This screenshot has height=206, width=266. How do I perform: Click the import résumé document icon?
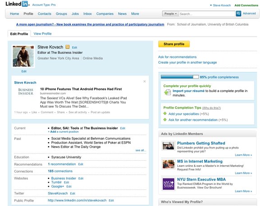pos(167,92)
